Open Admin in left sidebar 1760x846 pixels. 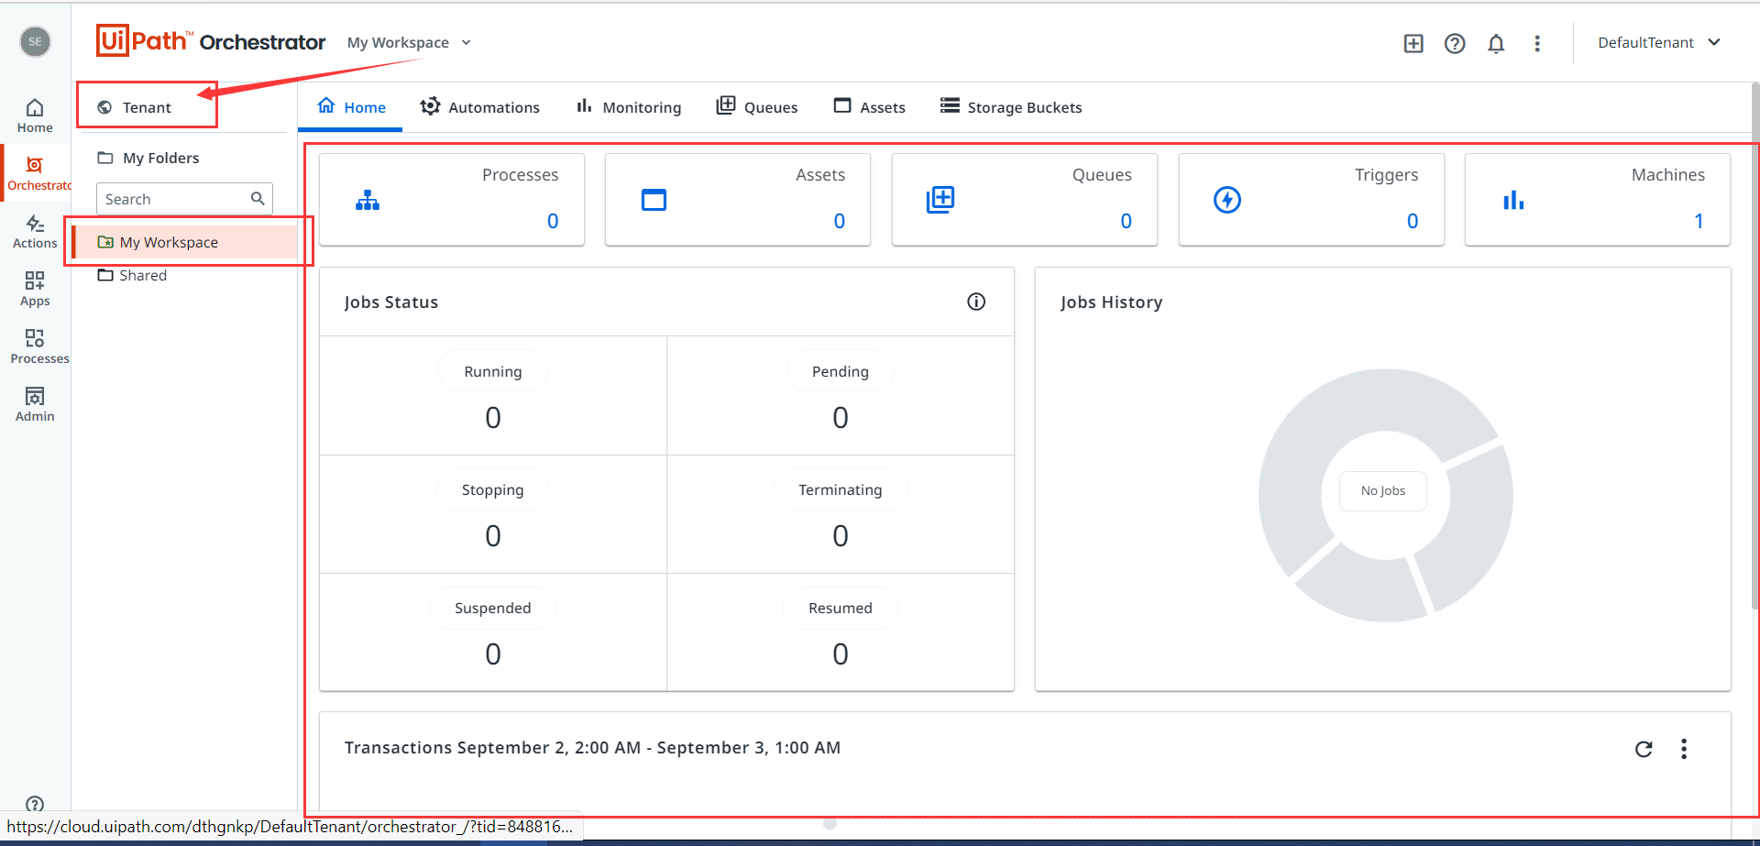click(x=35, y=405)
